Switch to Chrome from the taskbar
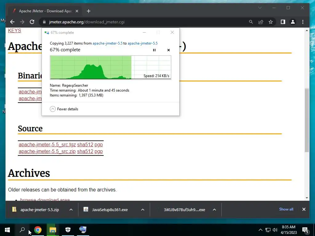Image resolution: width=315 pixels, height=236 pixels. coord(38,230)
